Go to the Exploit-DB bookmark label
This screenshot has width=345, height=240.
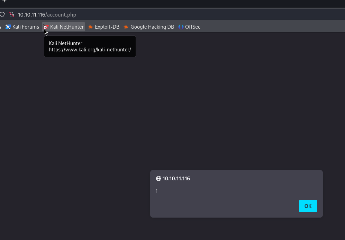point(107,27)
